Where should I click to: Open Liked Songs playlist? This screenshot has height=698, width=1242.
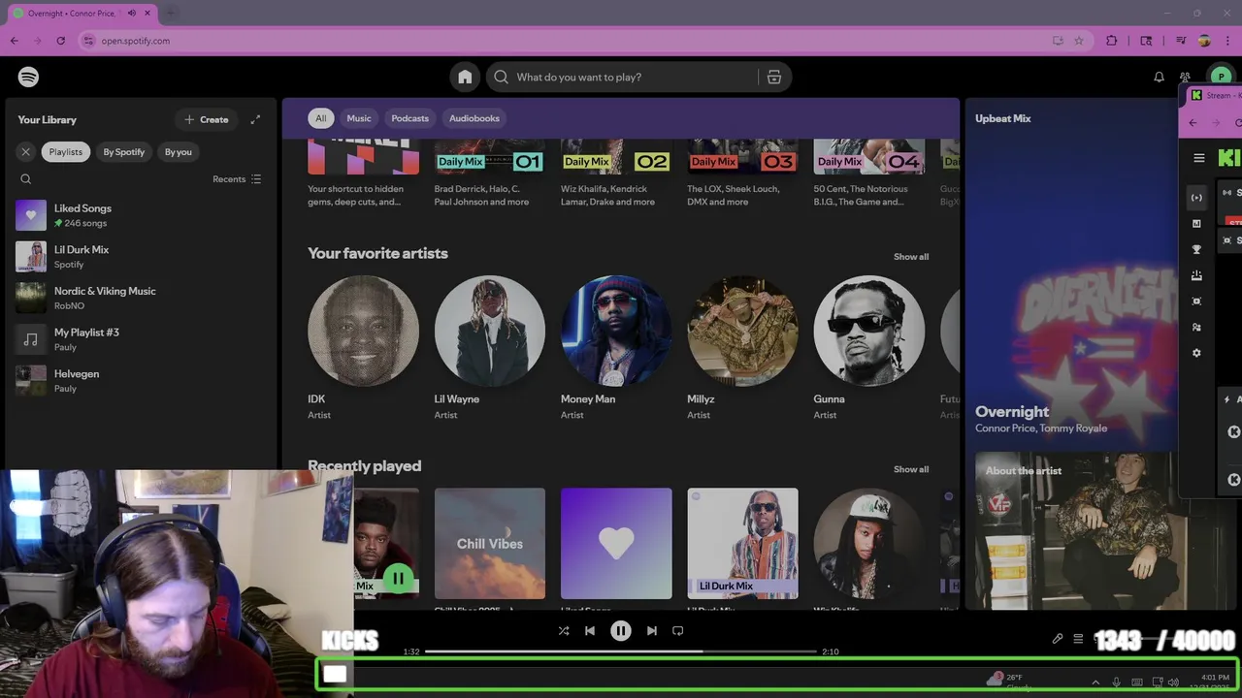[140, 215]
